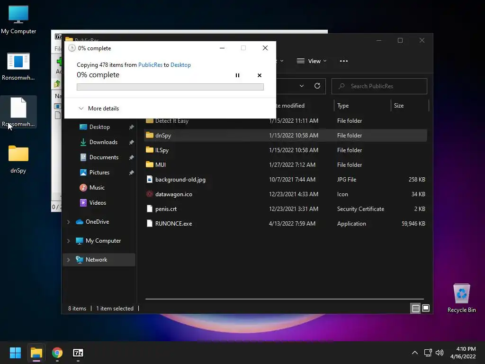Select the penis.crt certificate file
The image size is (485, 364).
[286, 209]
